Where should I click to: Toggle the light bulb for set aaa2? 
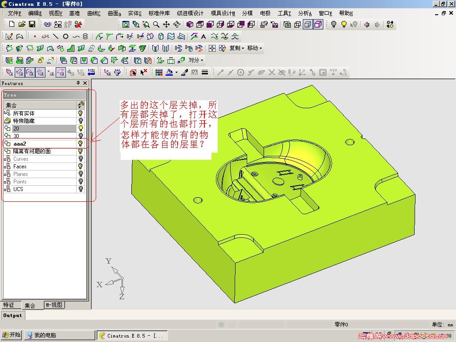coord(80,143)
